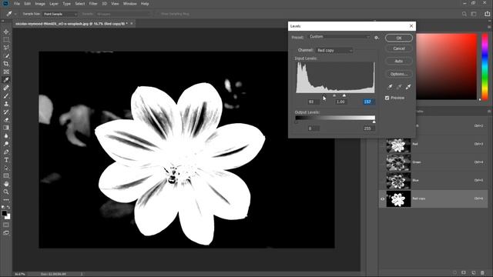Open the Levels preset options gear
Screen dimensions: 493x277
377,38
